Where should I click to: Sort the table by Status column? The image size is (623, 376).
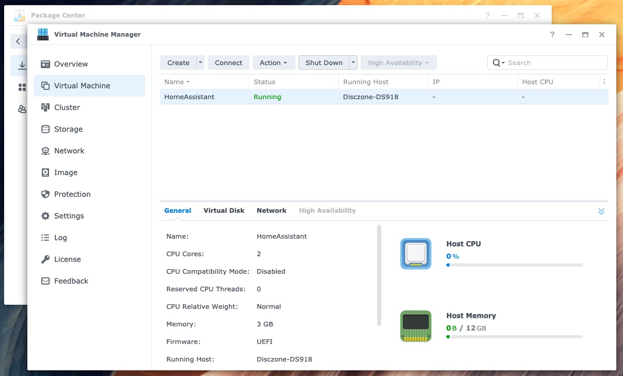[294, 82]
